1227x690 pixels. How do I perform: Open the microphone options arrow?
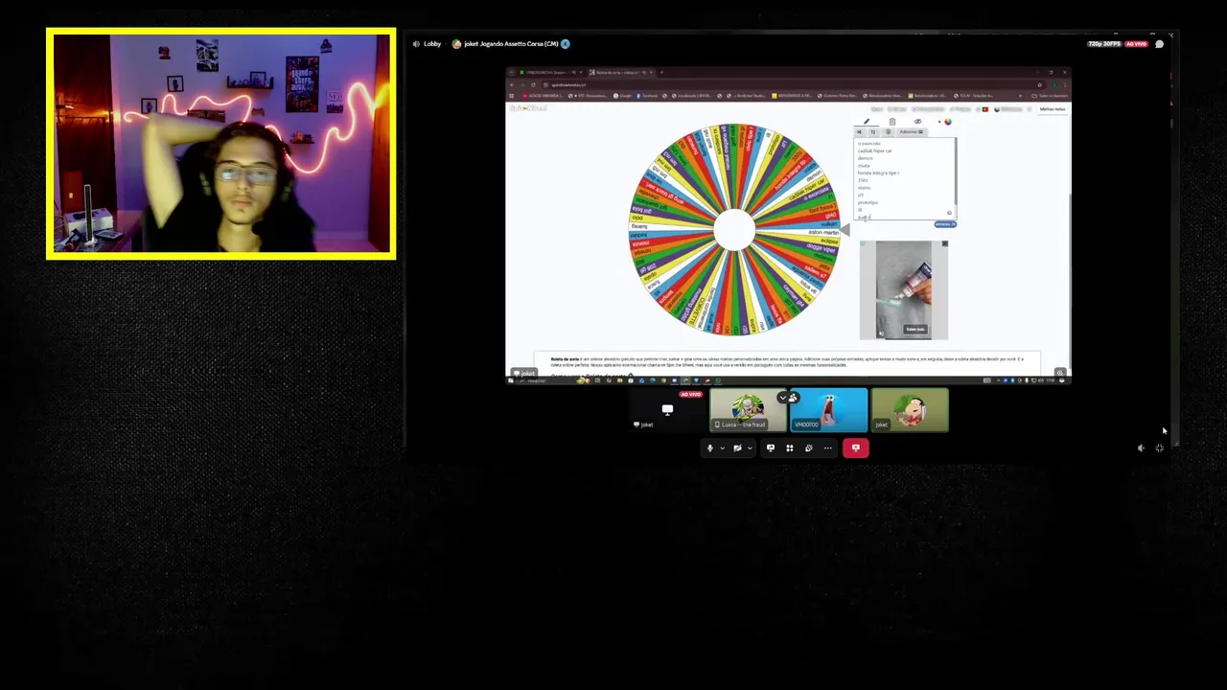(722, 448)
